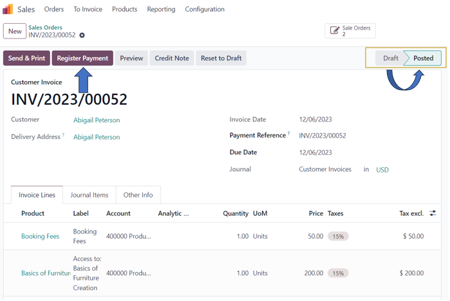Click the help tooltip mark beside Delivery Address

click(x=63, y=136)
